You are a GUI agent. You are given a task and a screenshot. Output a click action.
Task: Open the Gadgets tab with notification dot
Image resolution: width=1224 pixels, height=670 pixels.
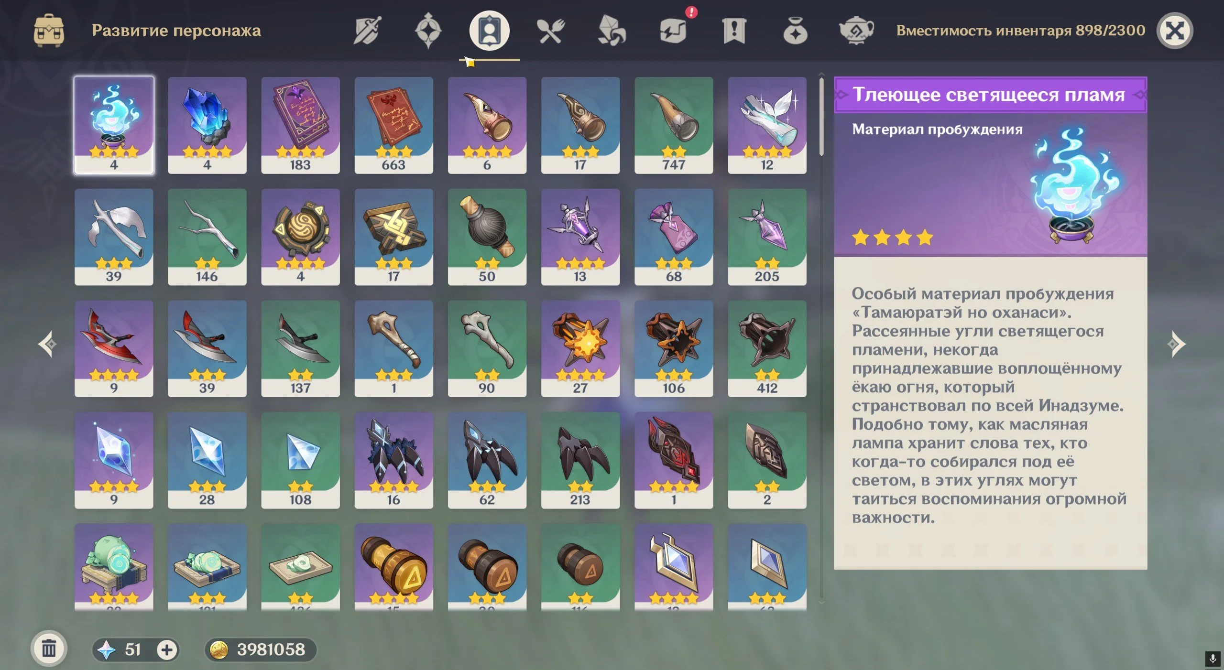click(x=674, y=31)
